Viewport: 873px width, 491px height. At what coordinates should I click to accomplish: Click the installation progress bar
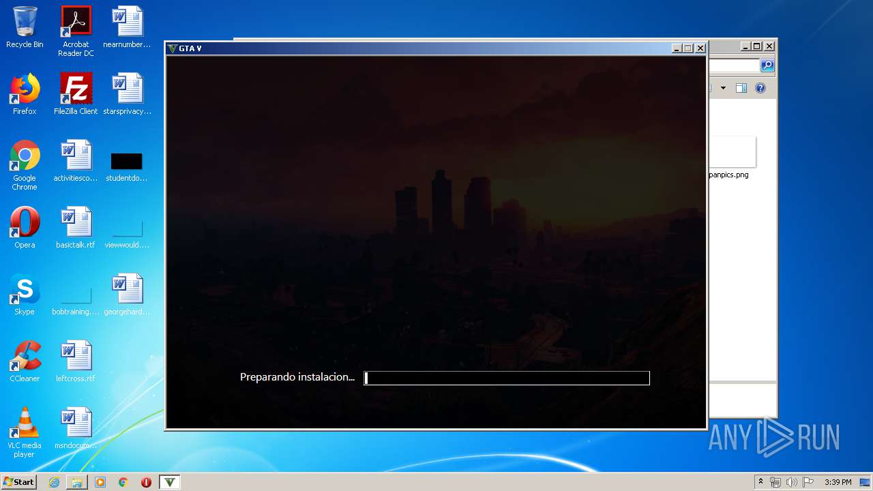507,378
